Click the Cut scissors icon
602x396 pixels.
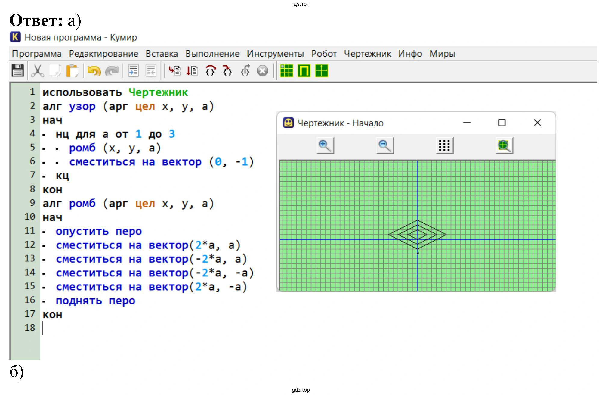click(37, 71)
